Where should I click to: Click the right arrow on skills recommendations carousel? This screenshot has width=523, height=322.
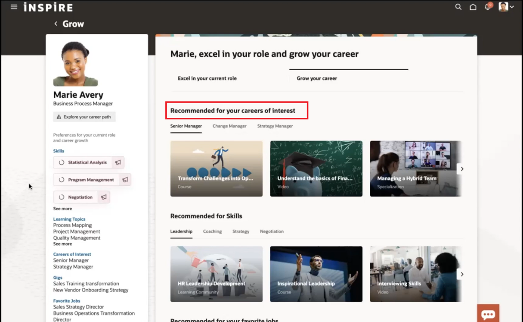(x=462, y=274)
